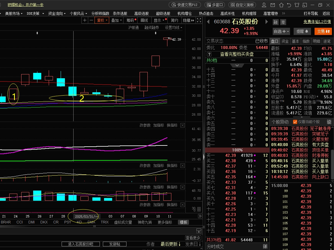Click the 设 settings button in 个股异动
This screenshot has height=250, width=334.
click(x=329, y=122)
